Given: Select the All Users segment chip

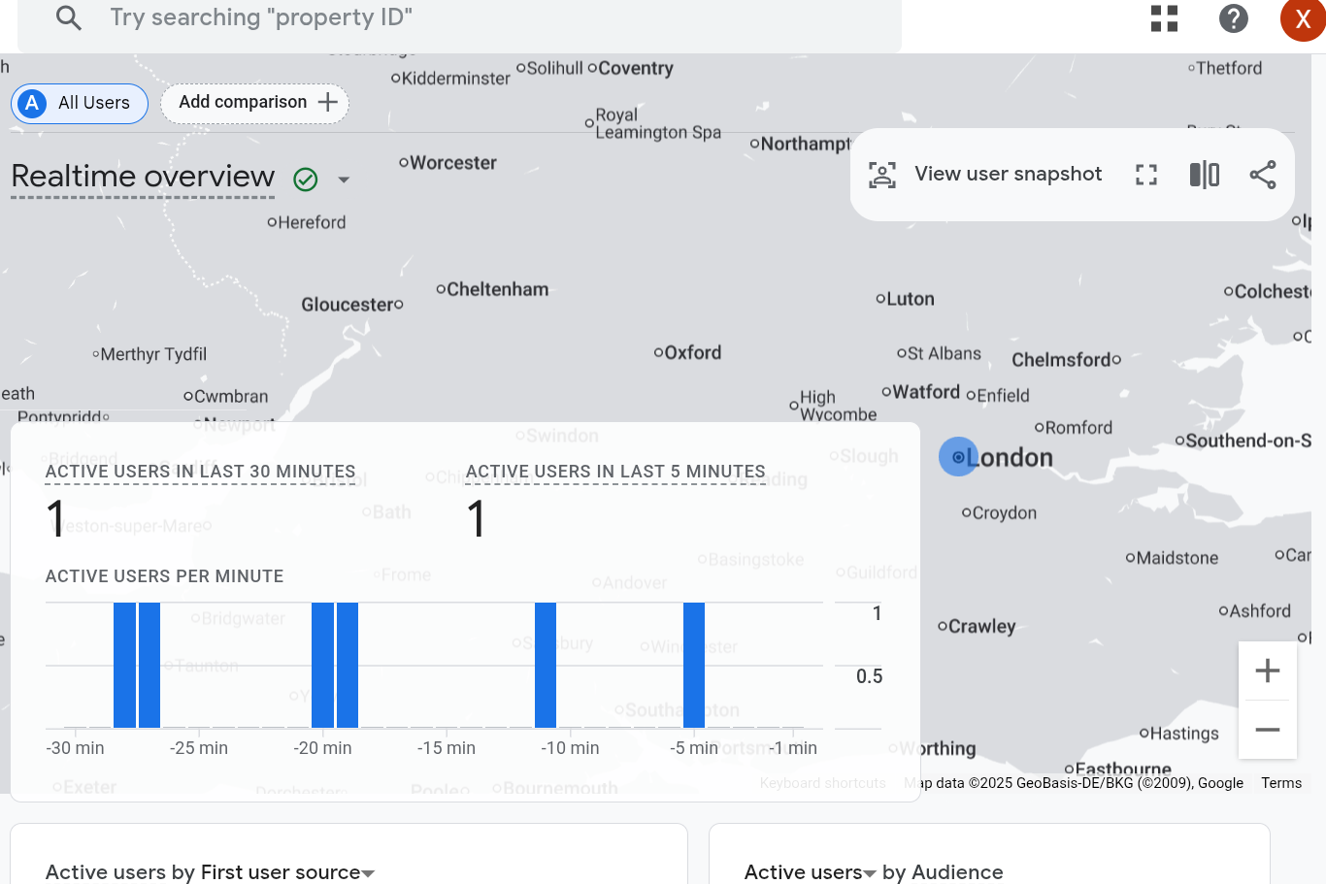Looking at the screenshot, I should pos(80,103).
